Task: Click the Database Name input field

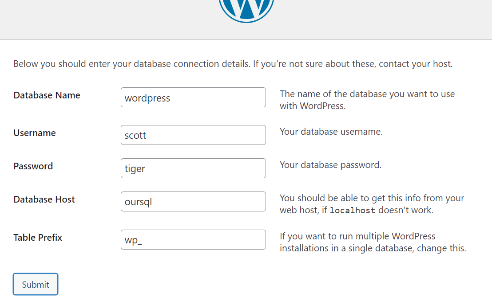Action: click(193, 98)
